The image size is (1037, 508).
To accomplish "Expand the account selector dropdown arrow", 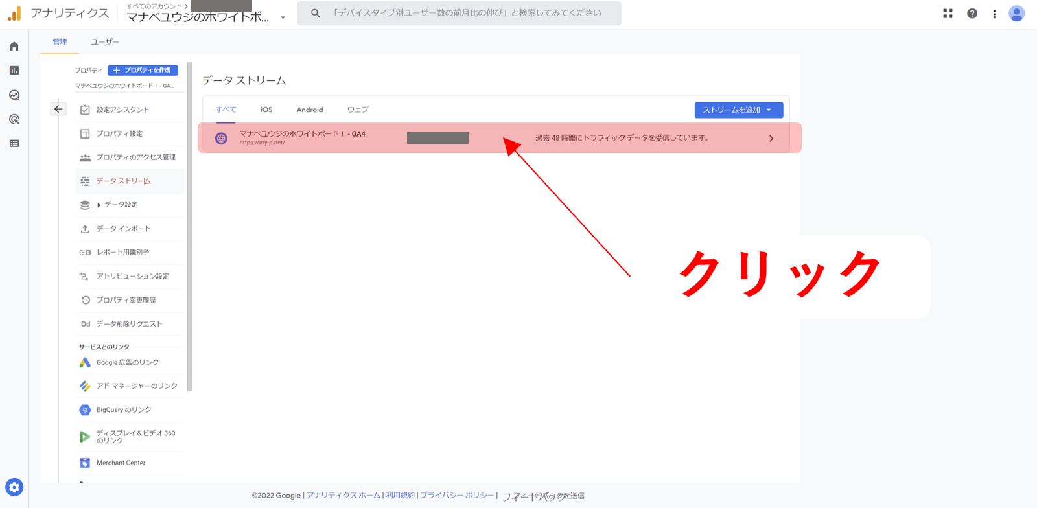I will pos(283,17).
